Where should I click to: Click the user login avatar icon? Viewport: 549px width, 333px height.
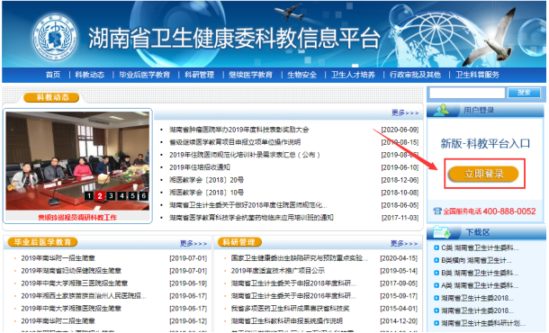click(441, 110)
